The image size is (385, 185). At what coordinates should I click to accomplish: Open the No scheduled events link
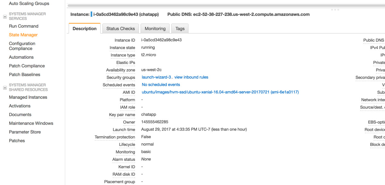tap(160, 84)
